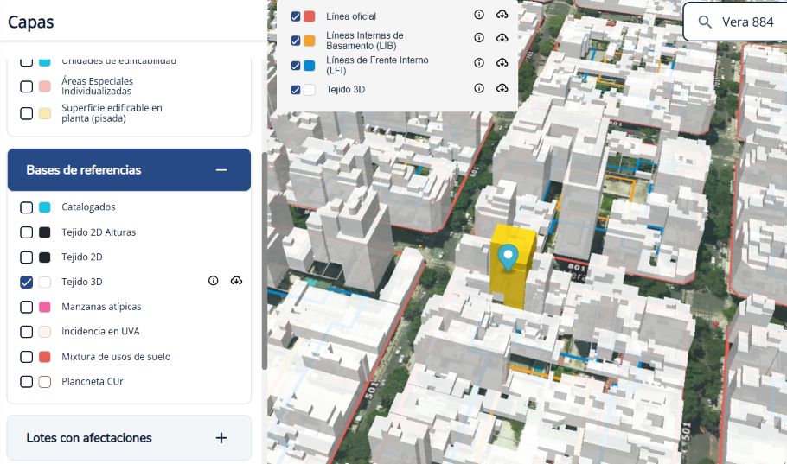Enable the Áreas Especiales Individualizadas layer
787x464 pixels.
(26, 86)
